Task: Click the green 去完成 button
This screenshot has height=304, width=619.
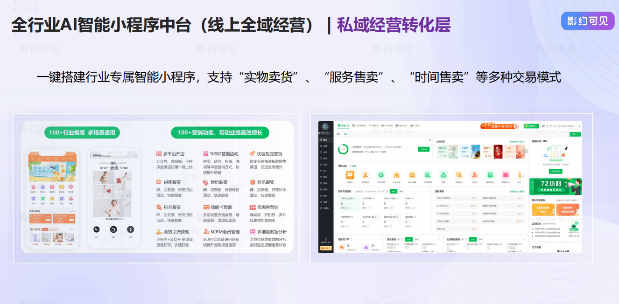Action: tap(423, 149)
